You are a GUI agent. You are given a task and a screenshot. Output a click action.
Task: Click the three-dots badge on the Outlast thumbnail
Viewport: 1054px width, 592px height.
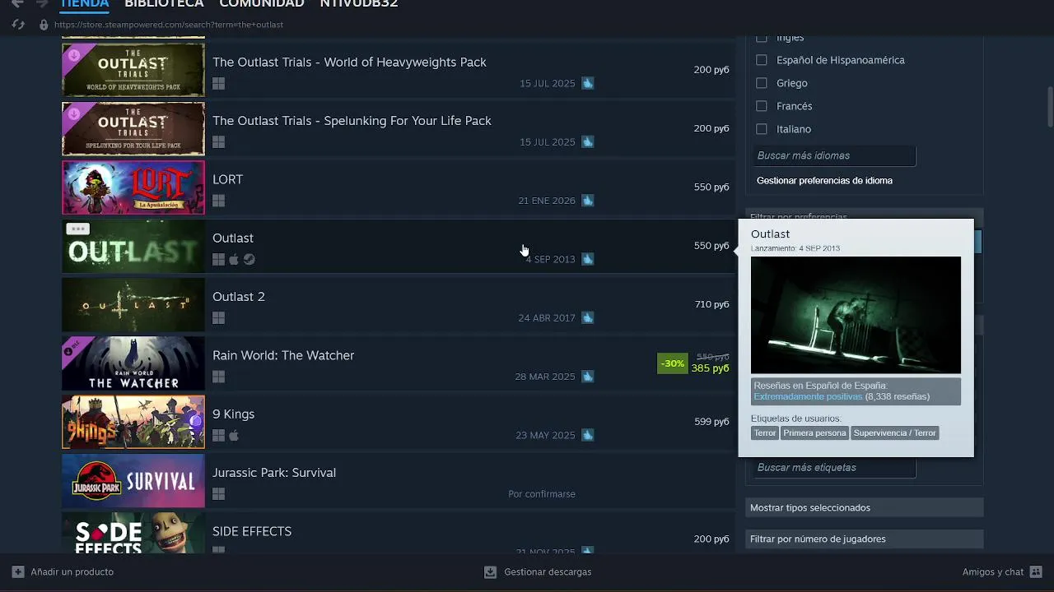[77, 229]
